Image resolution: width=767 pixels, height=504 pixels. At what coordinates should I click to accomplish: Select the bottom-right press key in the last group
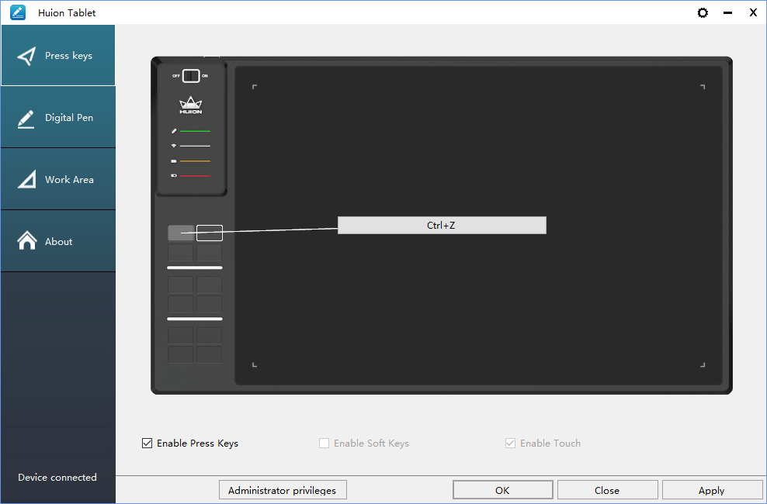pos(210,354)
